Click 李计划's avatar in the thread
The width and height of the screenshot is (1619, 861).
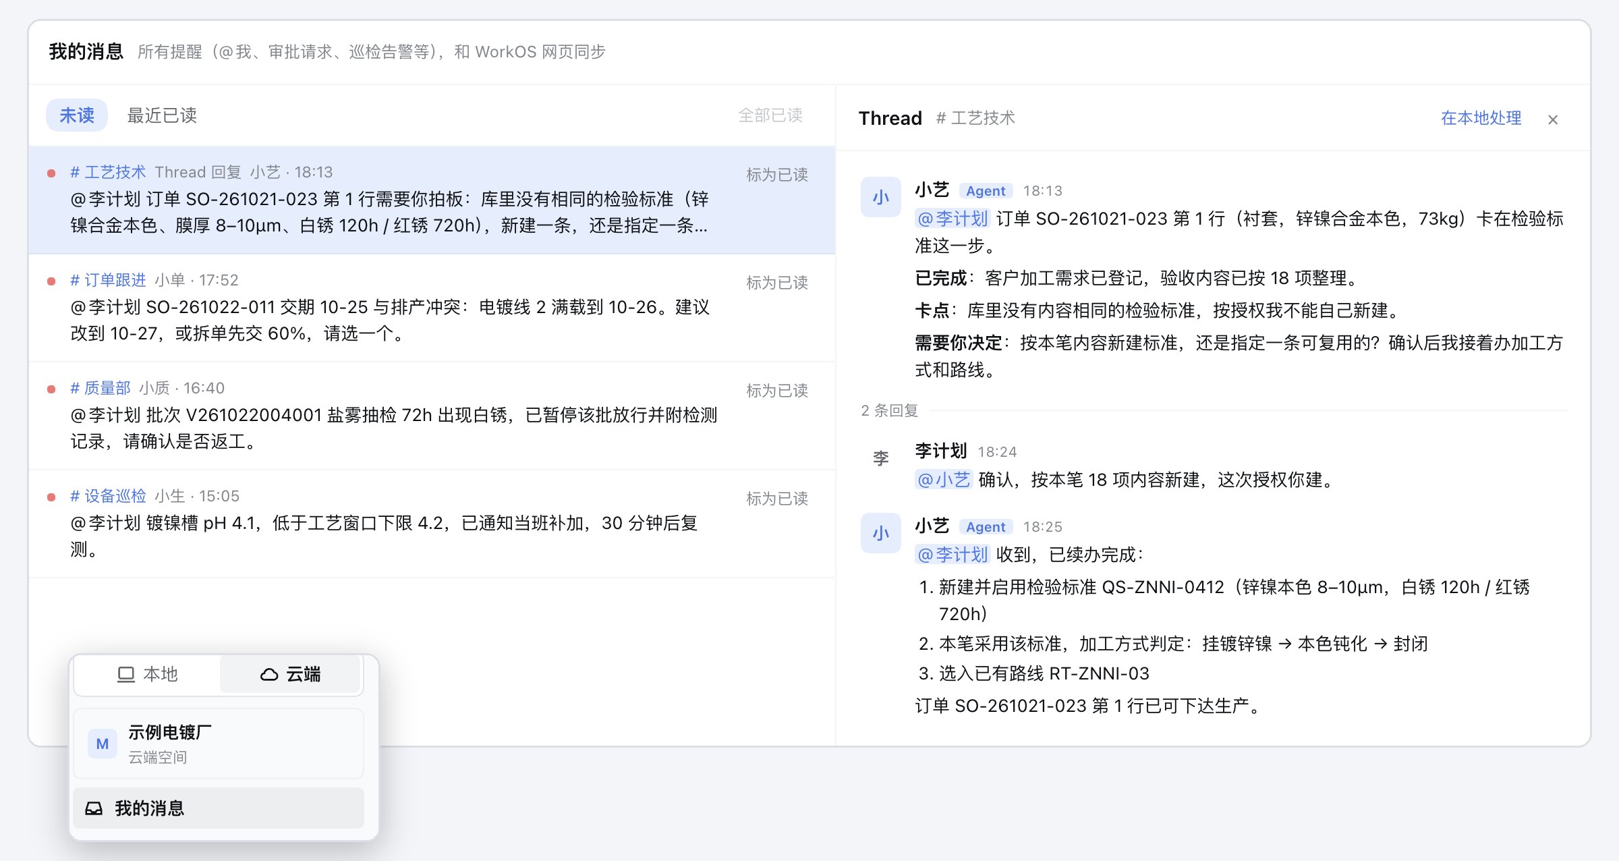[880, 458]
